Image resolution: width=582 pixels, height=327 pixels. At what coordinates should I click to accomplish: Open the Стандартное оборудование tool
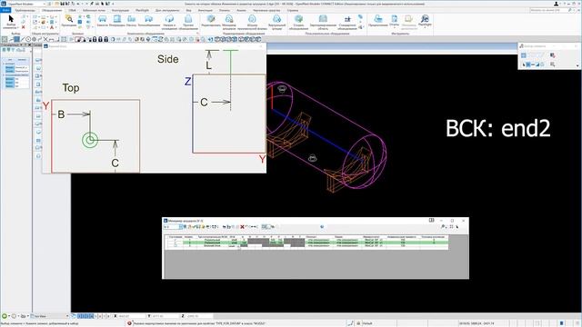347,22
